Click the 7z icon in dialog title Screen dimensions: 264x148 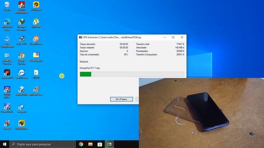pos(81,37)
